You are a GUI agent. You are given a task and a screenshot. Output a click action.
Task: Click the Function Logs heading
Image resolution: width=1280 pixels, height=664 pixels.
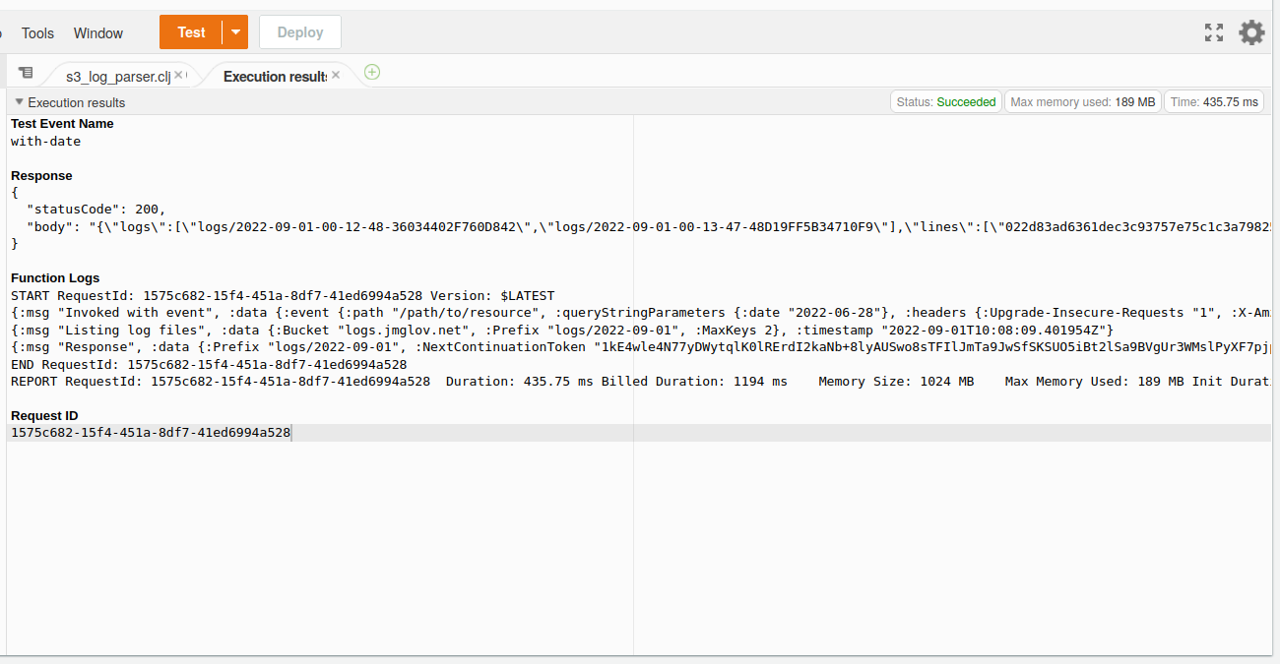tap(55, 278)
